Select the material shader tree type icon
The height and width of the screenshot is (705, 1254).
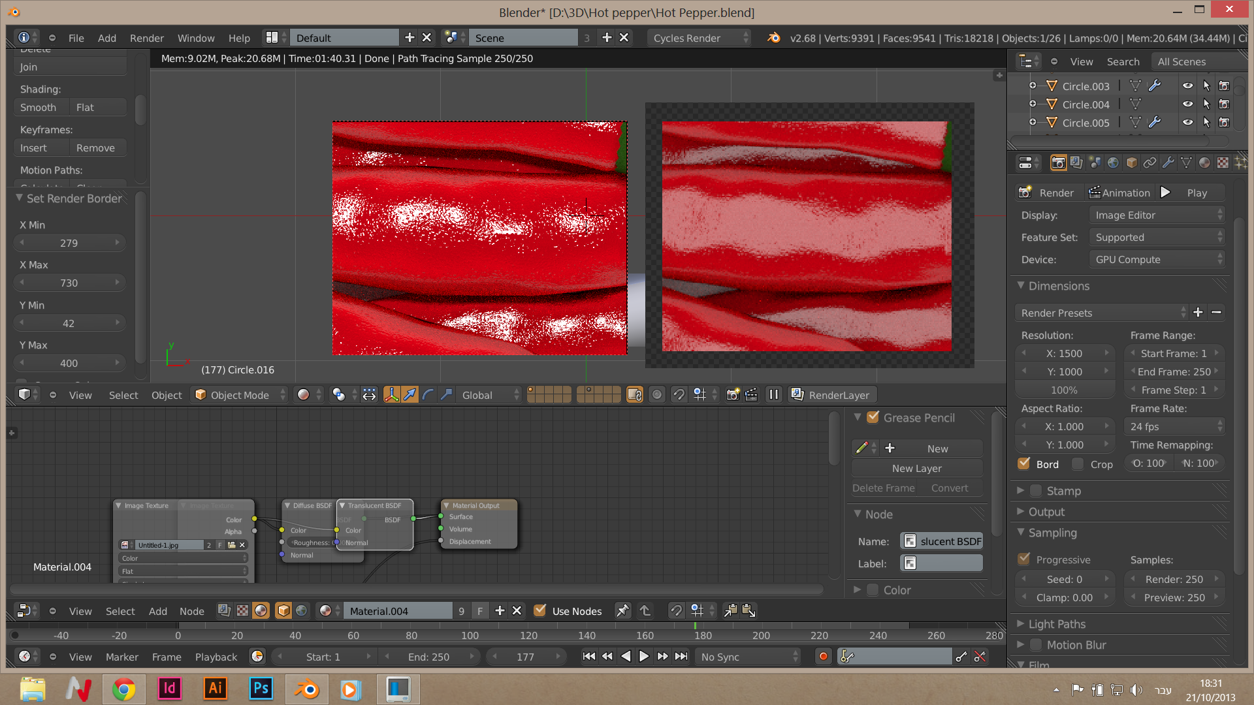click(x=261, y=611)
